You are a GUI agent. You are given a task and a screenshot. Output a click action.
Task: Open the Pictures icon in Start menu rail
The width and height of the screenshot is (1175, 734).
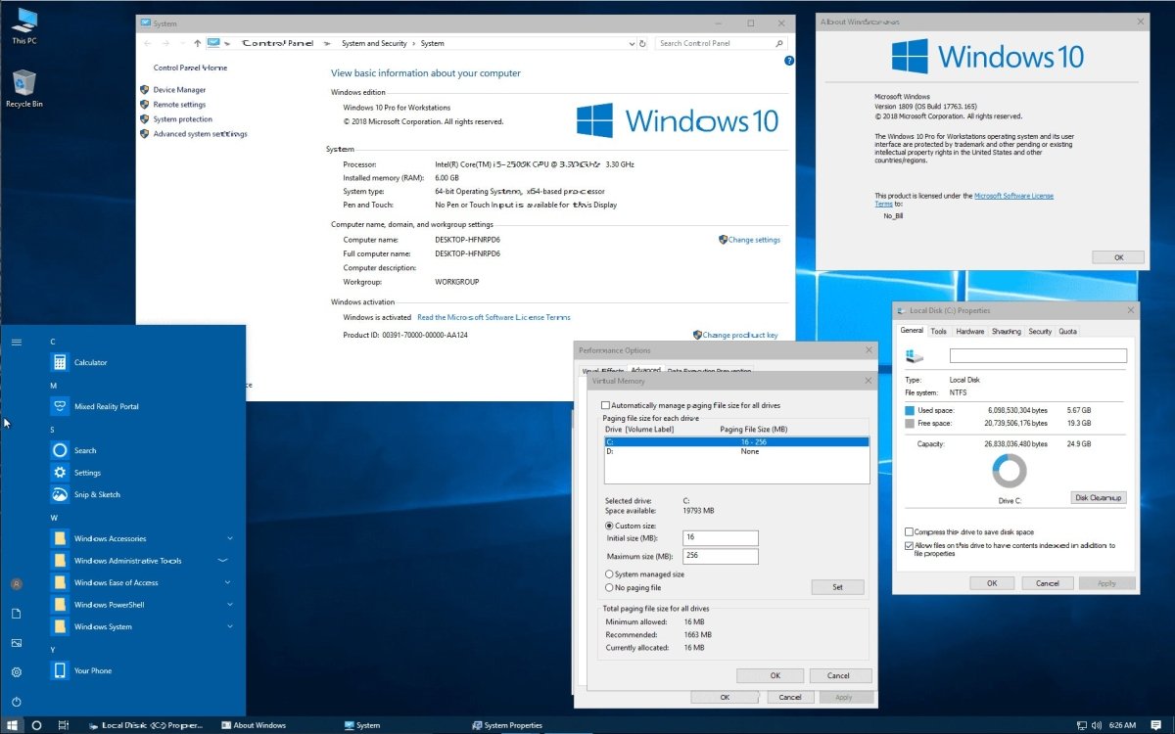[x=16, y=643]
